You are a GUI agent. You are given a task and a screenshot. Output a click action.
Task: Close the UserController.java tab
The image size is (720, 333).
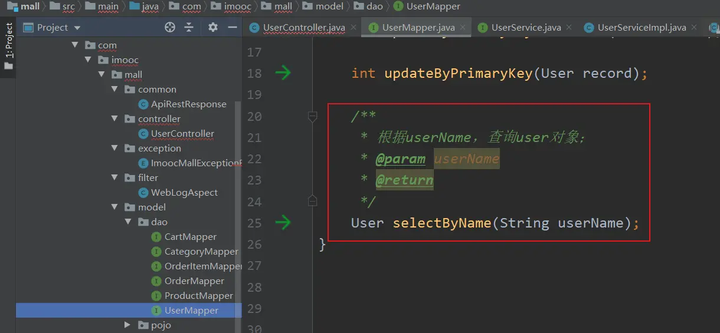[354, 27]
